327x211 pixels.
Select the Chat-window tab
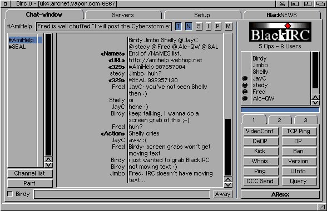[44, 14]
